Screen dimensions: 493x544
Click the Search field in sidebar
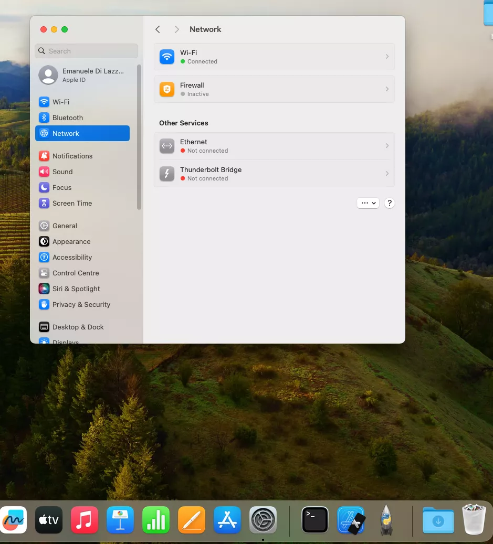(87, 51)
